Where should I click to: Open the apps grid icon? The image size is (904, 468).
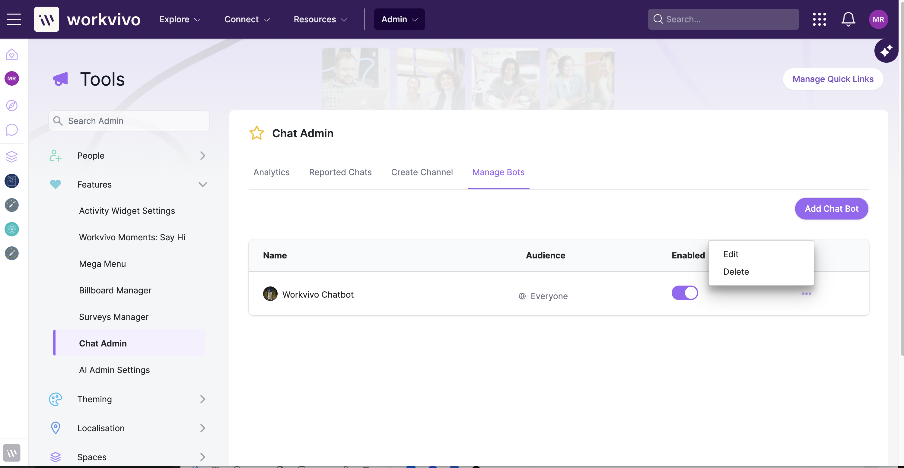(819, 19)
